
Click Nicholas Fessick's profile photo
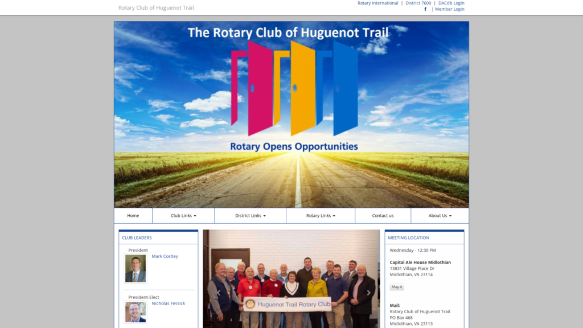[136, 311]
